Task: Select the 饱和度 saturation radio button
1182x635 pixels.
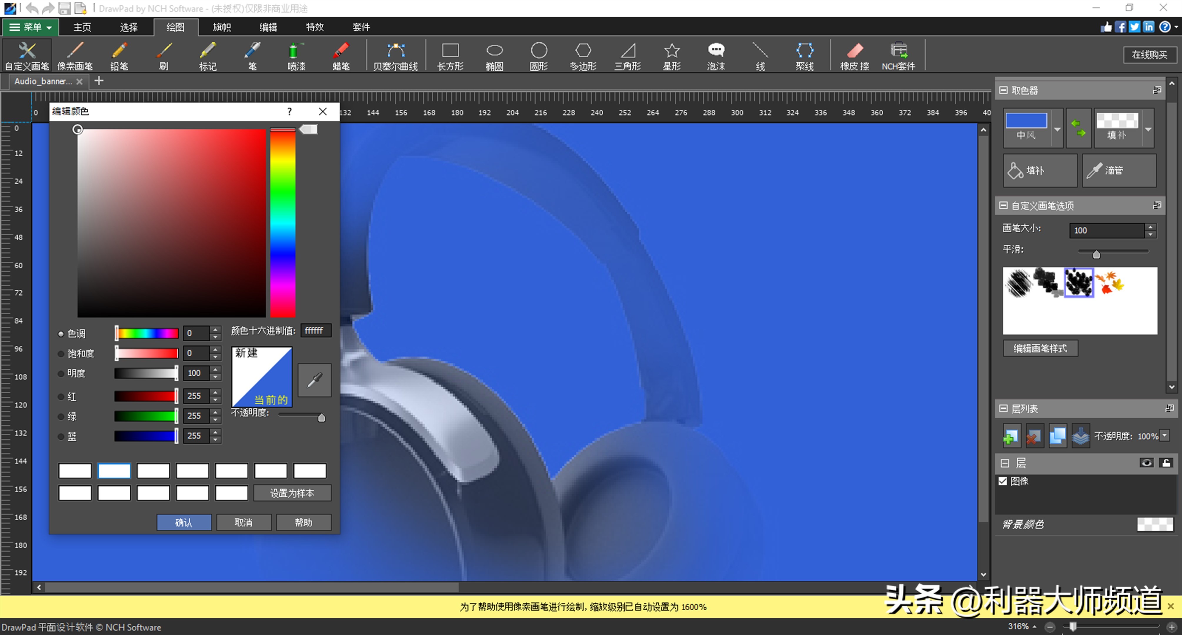Action: pyautogui.click(x=61, y=354)
